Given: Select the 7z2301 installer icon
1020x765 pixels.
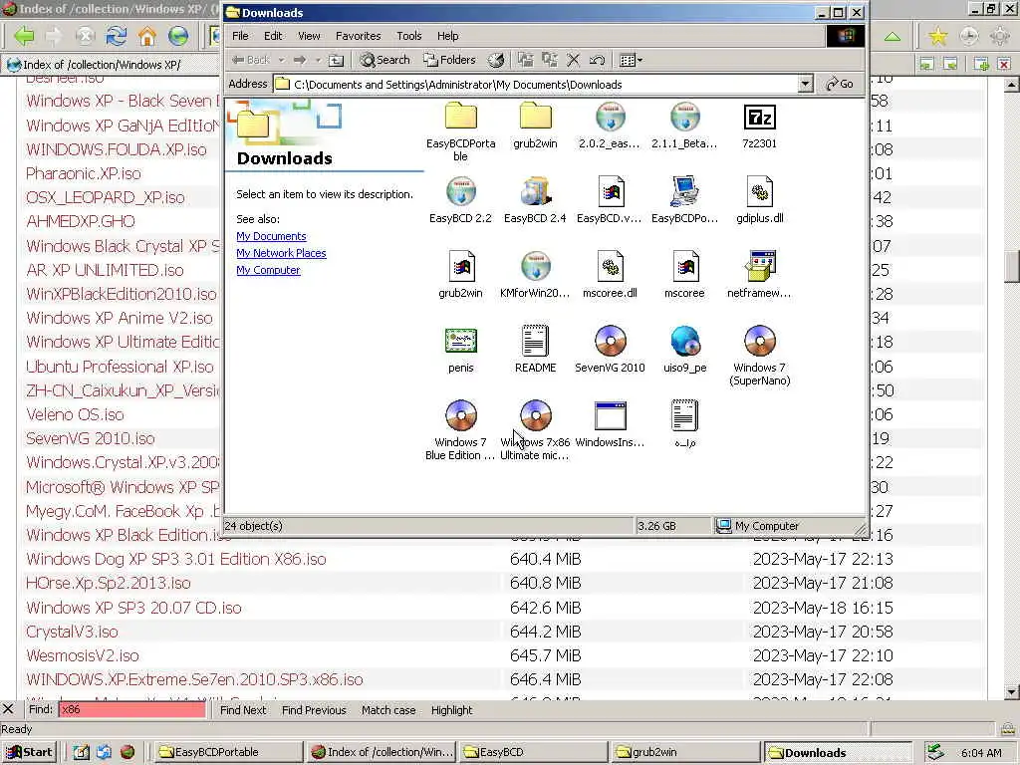Looking at the screenshot, I should pyautogui.click(x=759, y=118).
